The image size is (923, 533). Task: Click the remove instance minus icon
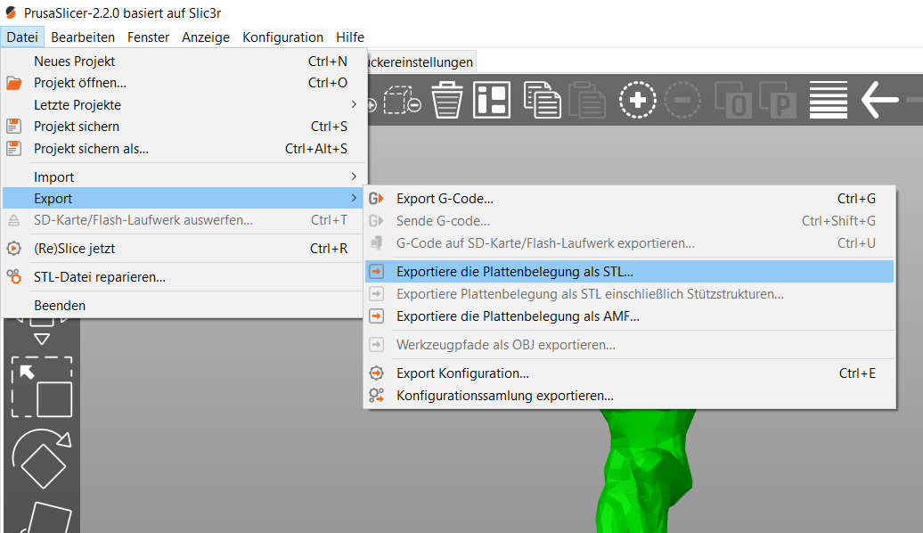click(682, 100)
